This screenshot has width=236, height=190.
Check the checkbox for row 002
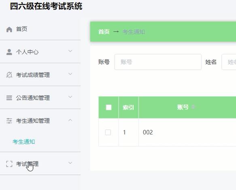pos(108,132)
